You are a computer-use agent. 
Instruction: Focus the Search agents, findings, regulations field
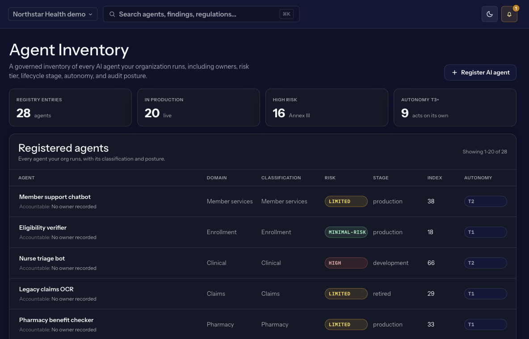[201, 14]
